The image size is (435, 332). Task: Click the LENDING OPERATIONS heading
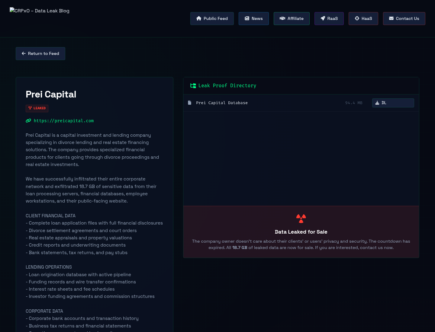coord(49,267)
